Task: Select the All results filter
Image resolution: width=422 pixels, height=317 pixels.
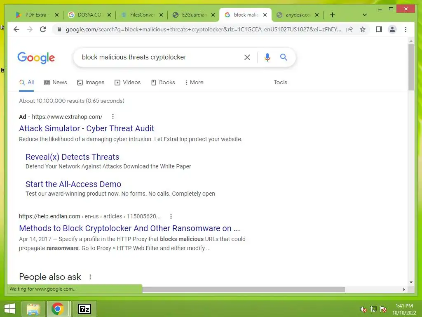Action: pyautogui.click(x=26, y=83)
